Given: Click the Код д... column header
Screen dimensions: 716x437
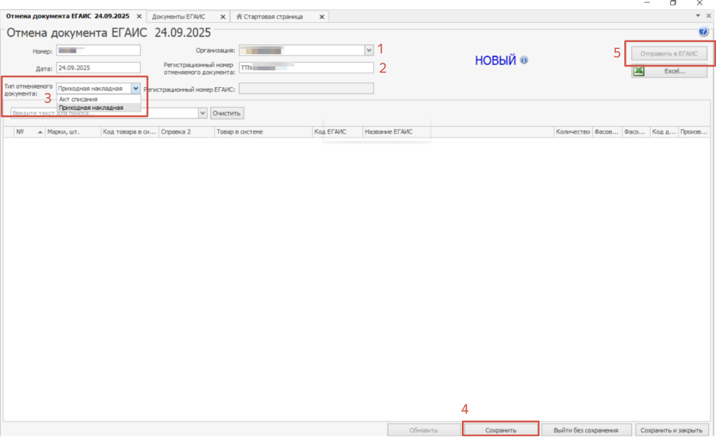Looking at the screenshot, I should 665,132.
